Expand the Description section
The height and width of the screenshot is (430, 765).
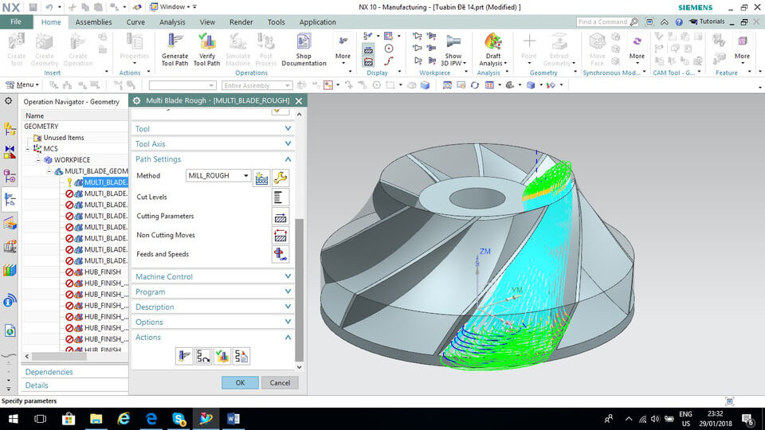tap(213, 307)
